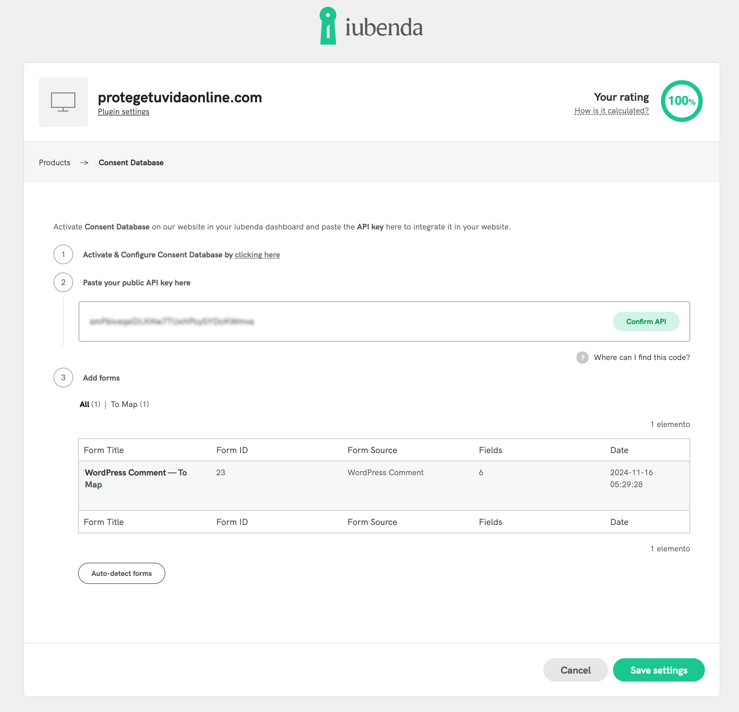Save settings with the green button
This screenshot has height=712, width=739.
coord(659,670)
